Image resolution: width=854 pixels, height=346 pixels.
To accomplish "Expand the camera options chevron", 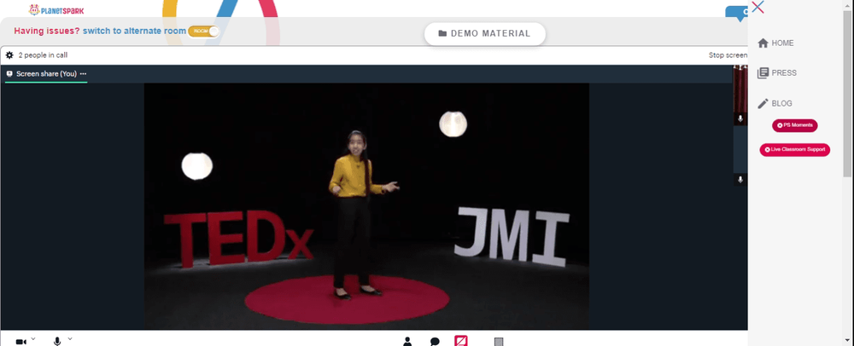I will point(33,339).
